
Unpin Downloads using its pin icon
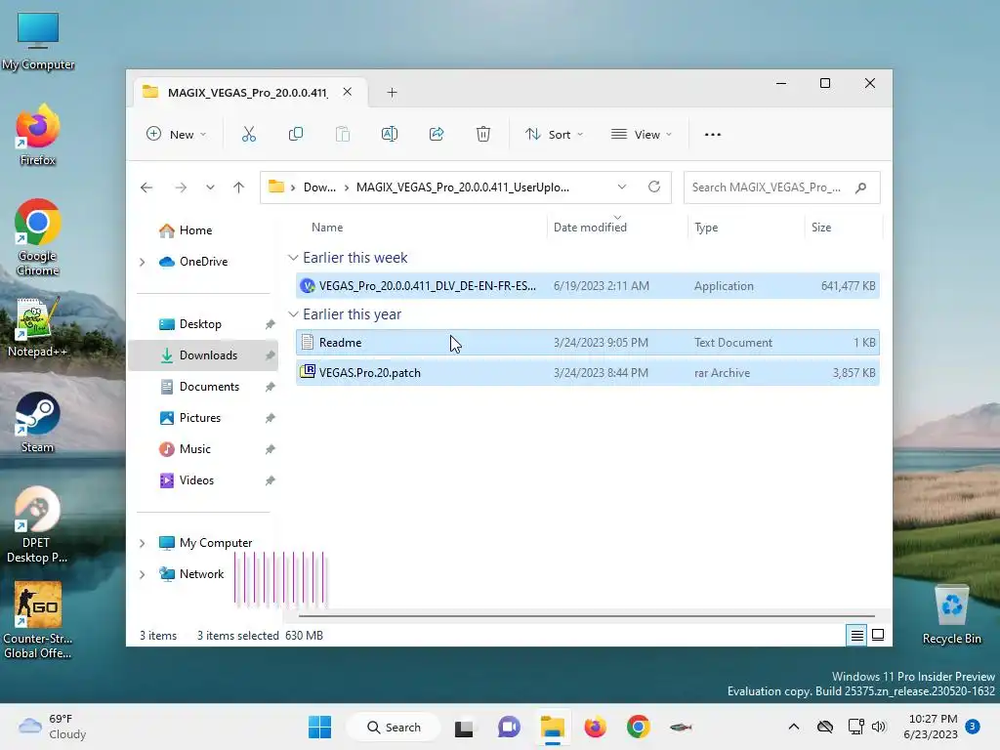(271, 355)
